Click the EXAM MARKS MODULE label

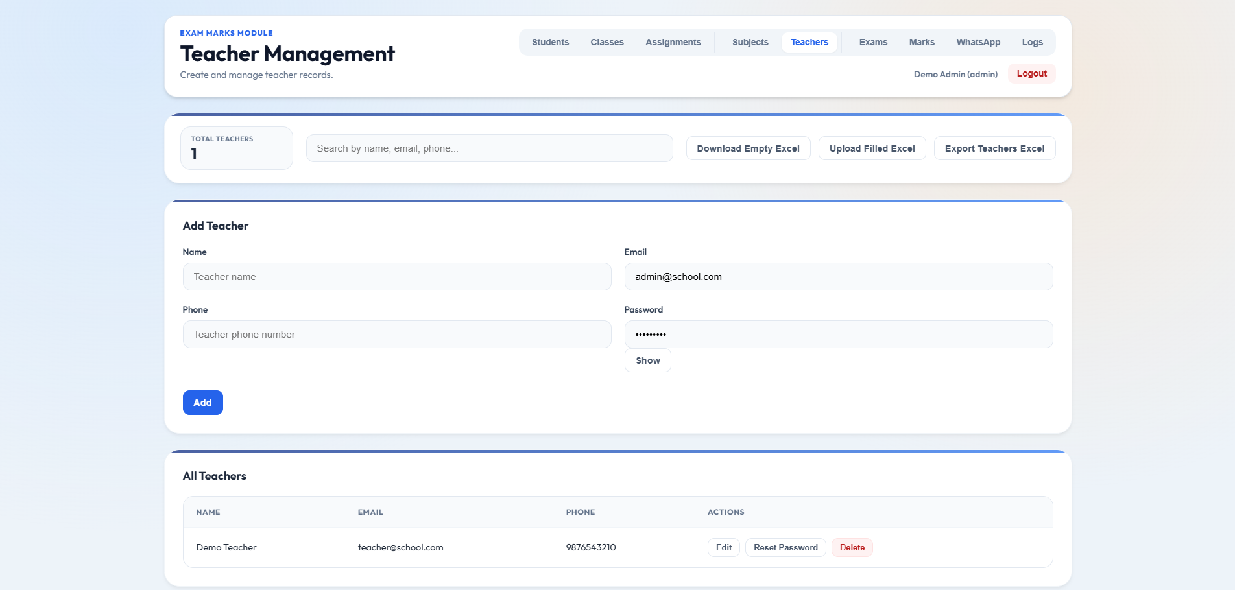(226, 33)
